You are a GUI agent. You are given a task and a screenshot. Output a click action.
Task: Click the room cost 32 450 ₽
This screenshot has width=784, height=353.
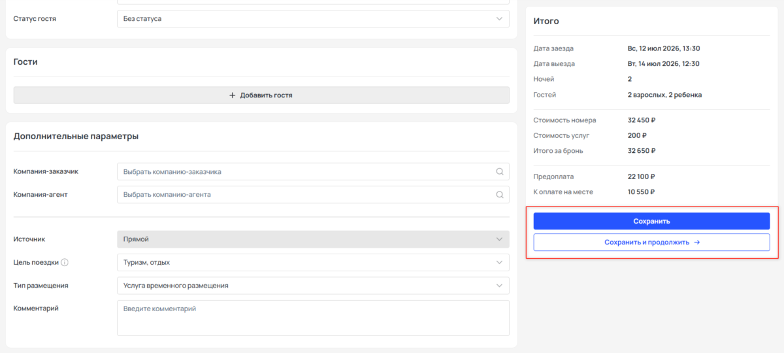[x=642, y=120]
